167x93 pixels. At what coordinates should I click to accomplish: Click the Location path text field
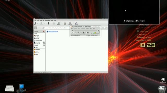57,28
